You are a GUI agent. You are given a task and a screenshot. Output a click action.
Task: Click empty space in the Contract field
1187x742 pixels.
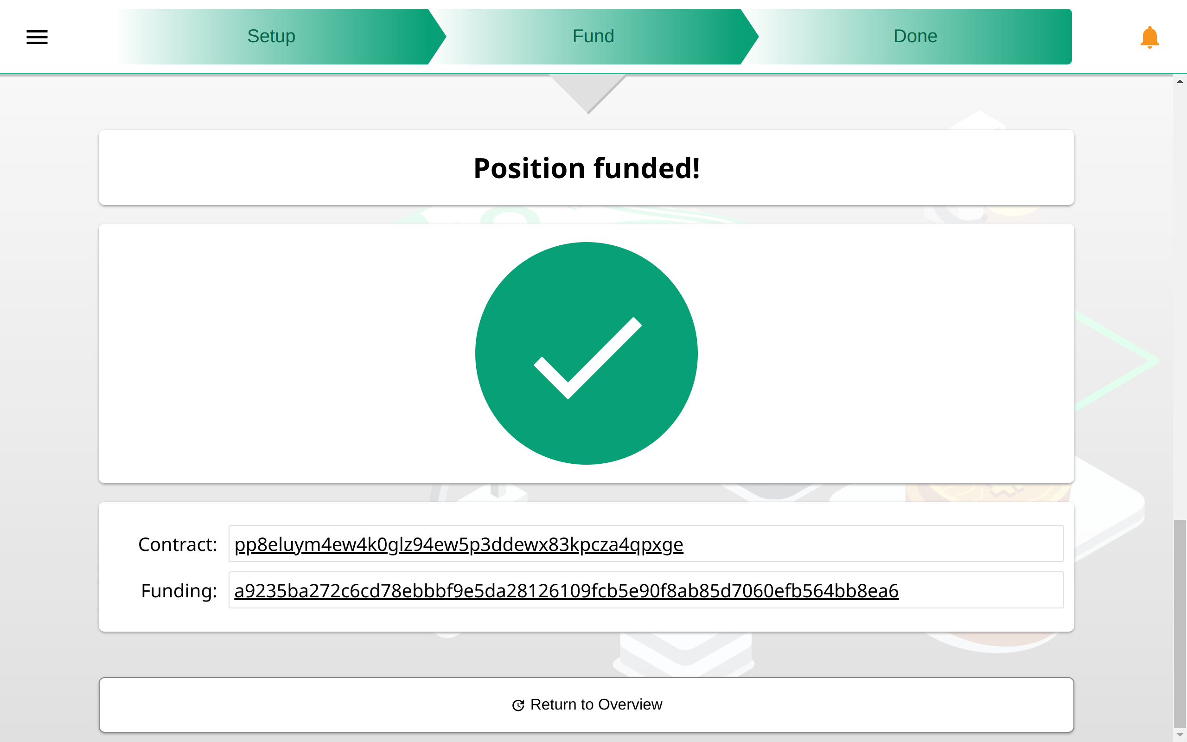click(x=873, y=544)
